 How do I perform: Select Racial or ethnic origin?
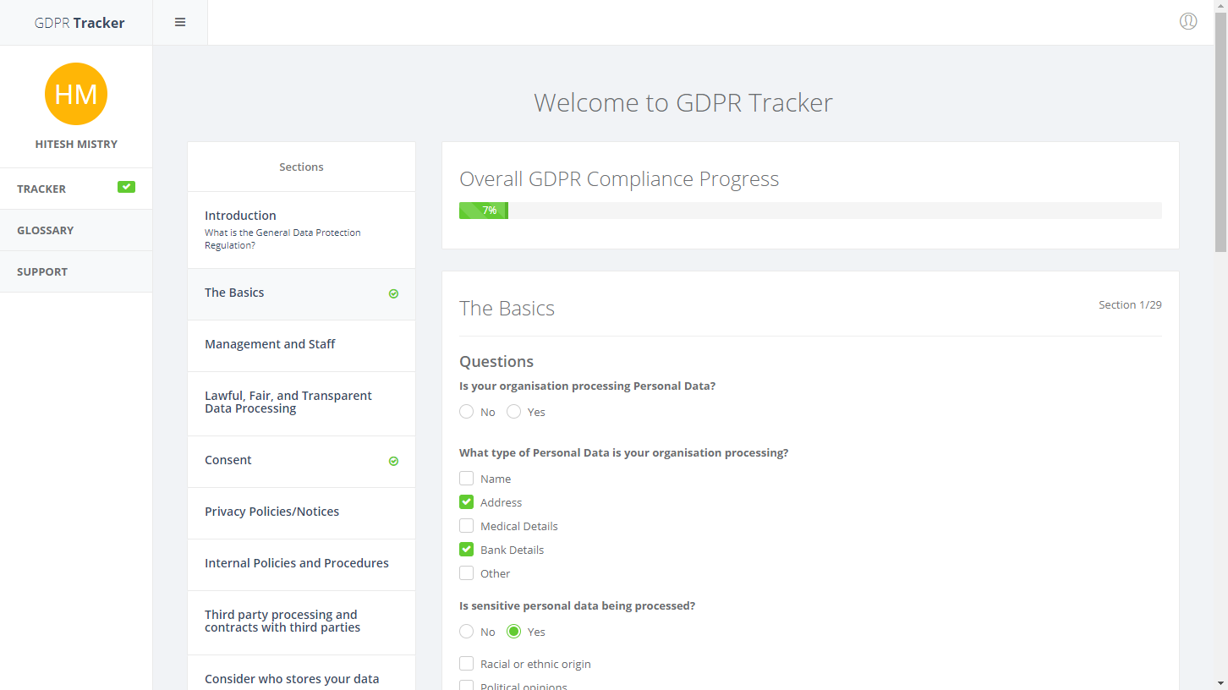click(x=466, y=664)
